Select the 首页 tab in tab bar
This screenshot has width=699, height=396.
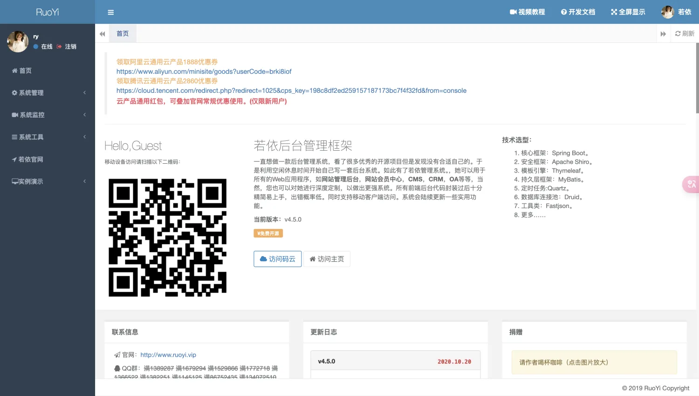(x=123, y=34)
